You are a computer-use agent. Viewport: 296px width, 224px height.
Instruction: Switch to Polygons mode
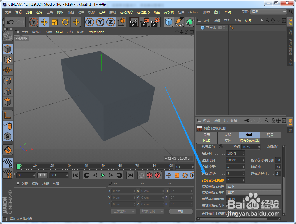(8, 102)
